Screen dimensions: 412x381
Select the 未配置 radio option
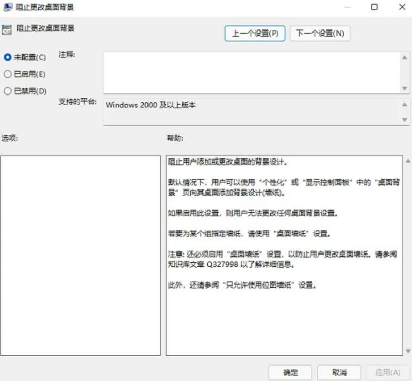click(x=8, y=57)
